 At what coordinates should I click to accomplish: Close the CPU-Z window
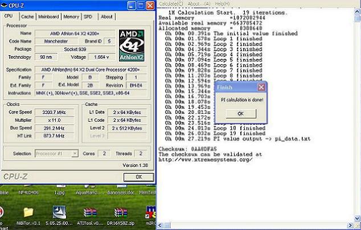150,6
